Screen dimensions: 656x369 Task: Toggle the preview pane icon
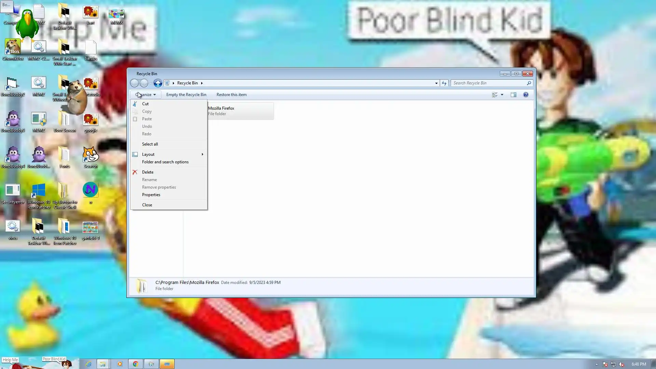pos(513,95)
